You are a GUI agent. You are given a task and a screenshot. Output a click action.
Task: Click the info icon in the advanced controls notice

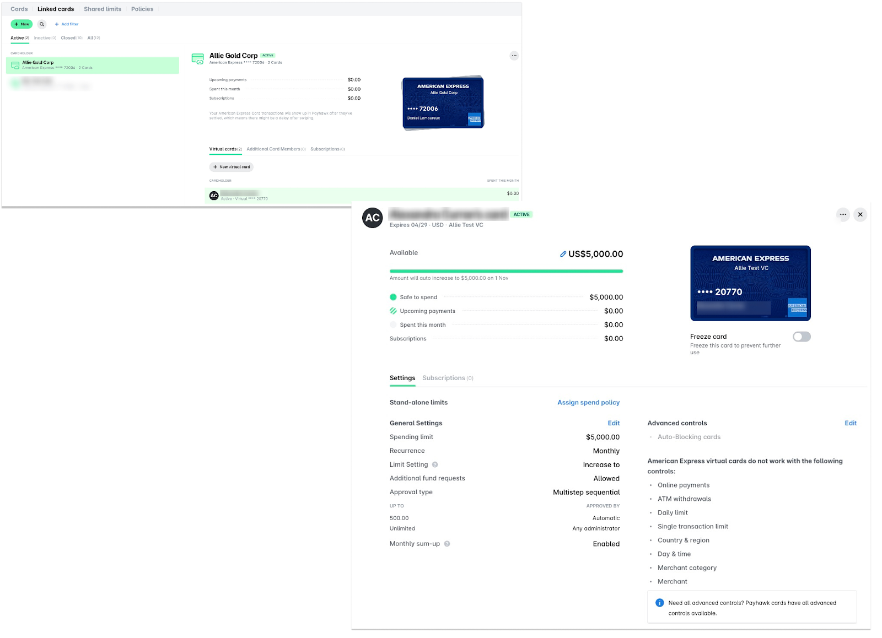(x=659, y=603)
